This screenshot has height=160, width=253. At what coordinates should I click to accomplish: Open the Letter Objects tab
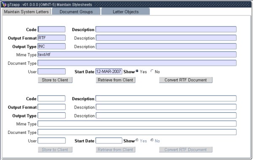126,12
